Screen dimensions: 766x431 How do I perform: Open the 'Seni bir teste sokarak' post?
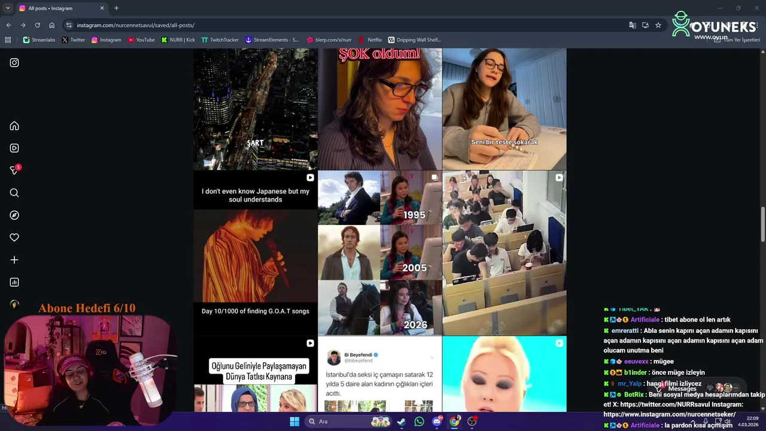(504, 109)
